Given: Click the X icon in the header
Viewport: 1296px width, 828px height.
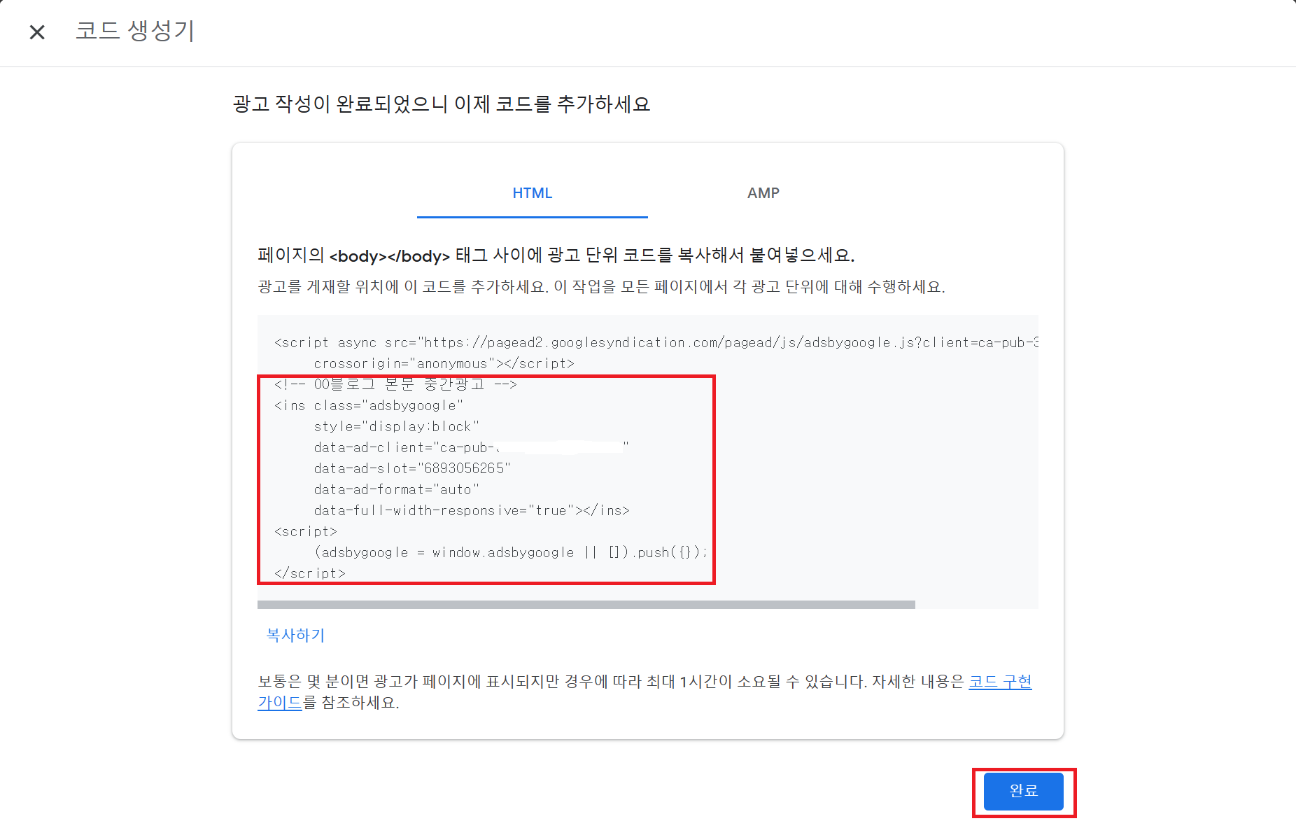Looking at the screenshot, I should click(36, 32).
